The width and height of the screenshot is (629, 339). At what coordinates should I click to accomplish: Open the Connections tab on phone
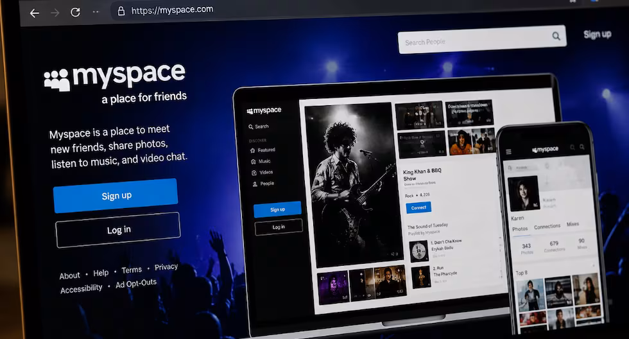click(547, 226)
